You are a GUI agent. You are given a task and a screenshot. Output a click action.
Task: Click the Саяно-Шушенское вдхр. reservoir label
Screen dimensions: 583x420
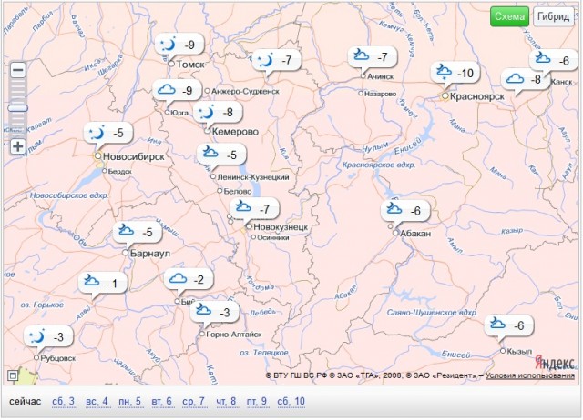click(432, 313)
